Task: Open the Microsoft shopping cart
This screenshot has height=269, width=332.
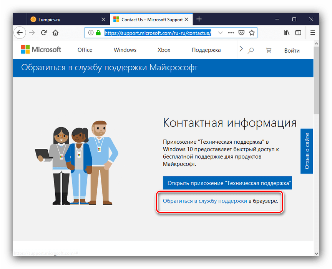Action: click(x=269, y=50)
